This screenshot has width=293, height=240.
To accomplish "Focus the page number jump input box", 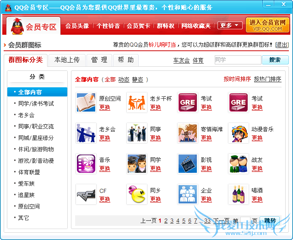I will point(245,221).
